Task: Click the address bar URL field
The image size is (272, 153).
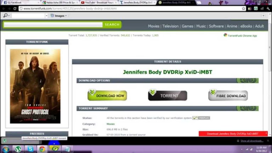Action: 131,8
